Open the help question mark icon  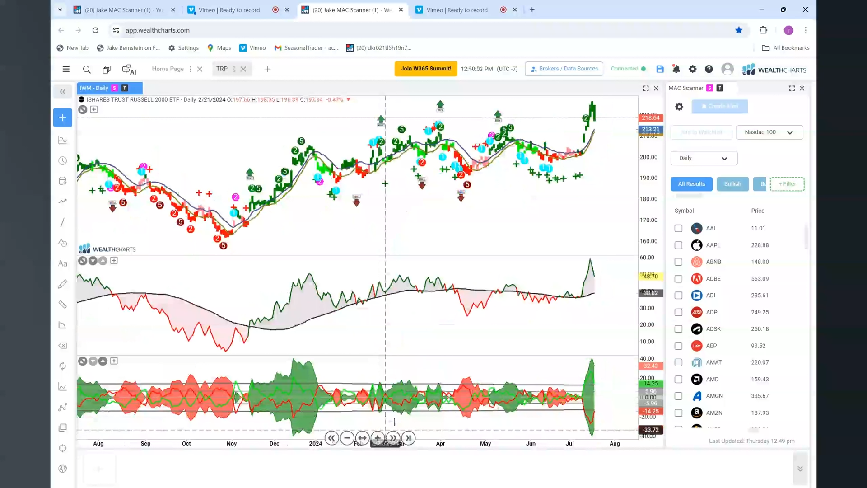click(709, 69)
